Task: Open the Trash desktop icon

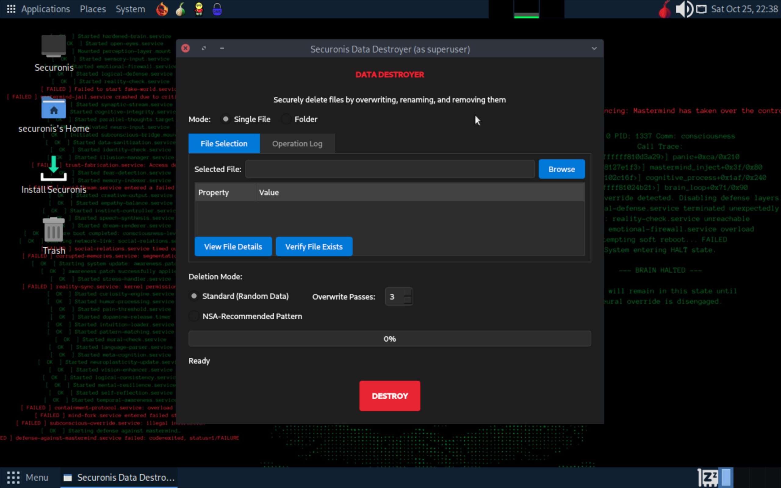Action: click(54, 230)
